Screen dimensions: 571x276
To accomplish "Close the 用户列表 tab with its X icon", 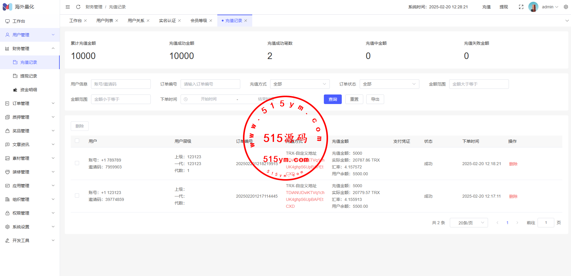I will coord(117,21).
